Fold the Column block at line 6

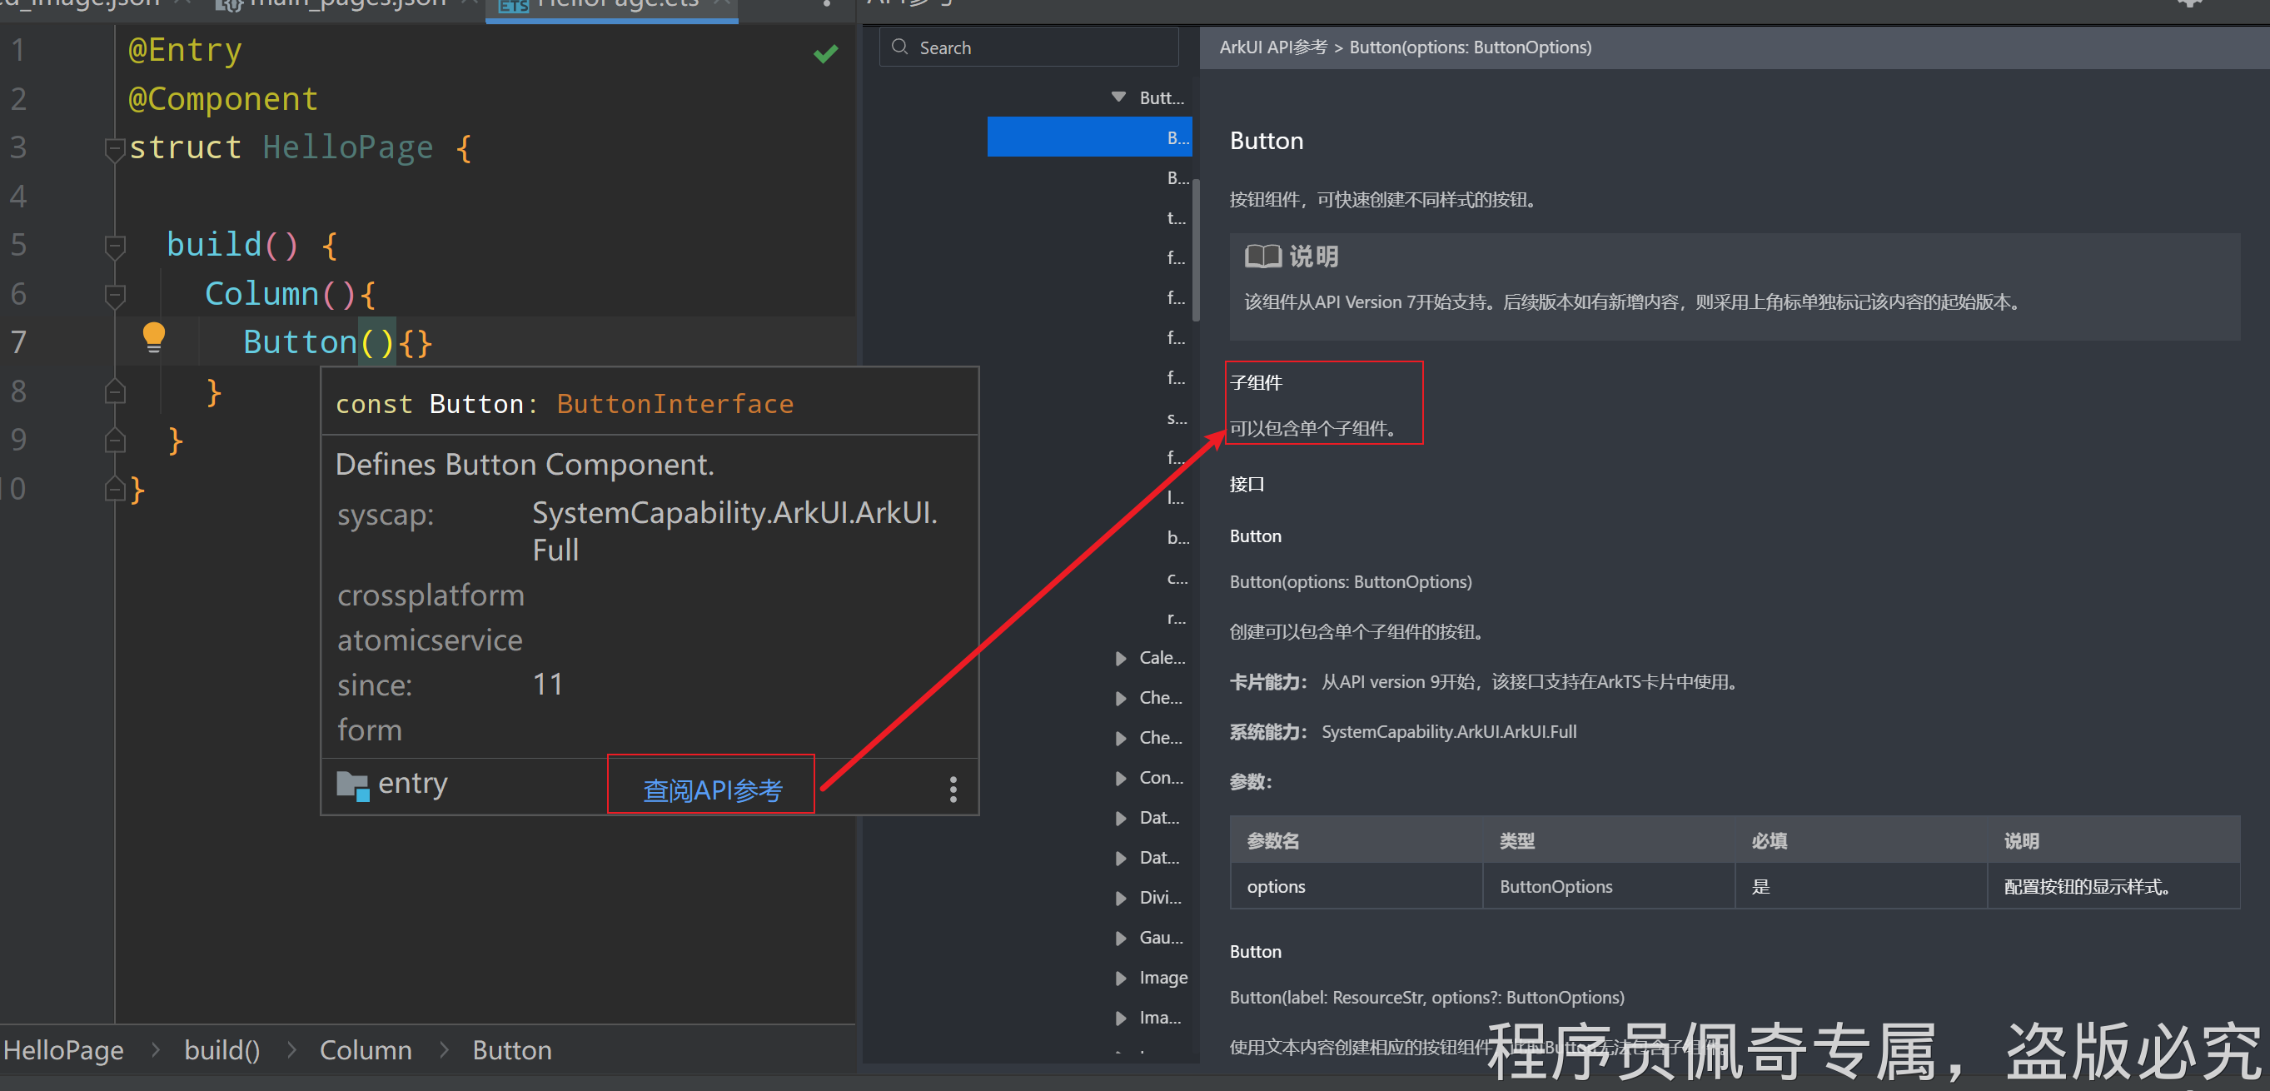tap(115, 294)
